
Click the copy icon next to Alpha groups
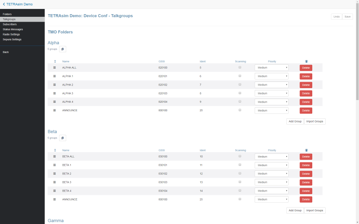pos(62,49)
